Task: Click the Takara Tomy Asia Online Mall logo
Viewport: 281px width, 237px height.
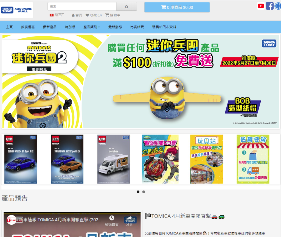Action: click(x=16, y=10)
